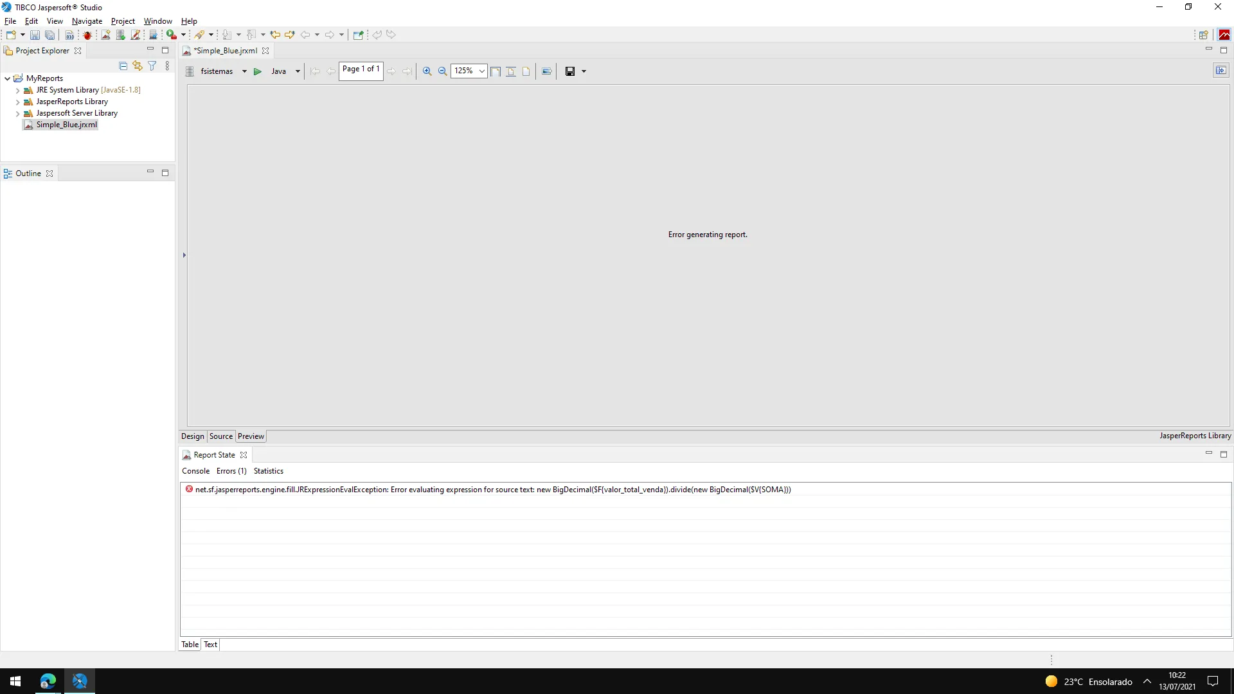Screen dimensions: 1234x694
Task: Open the 125% zoom level dropdown
Action: click(481, 71)
